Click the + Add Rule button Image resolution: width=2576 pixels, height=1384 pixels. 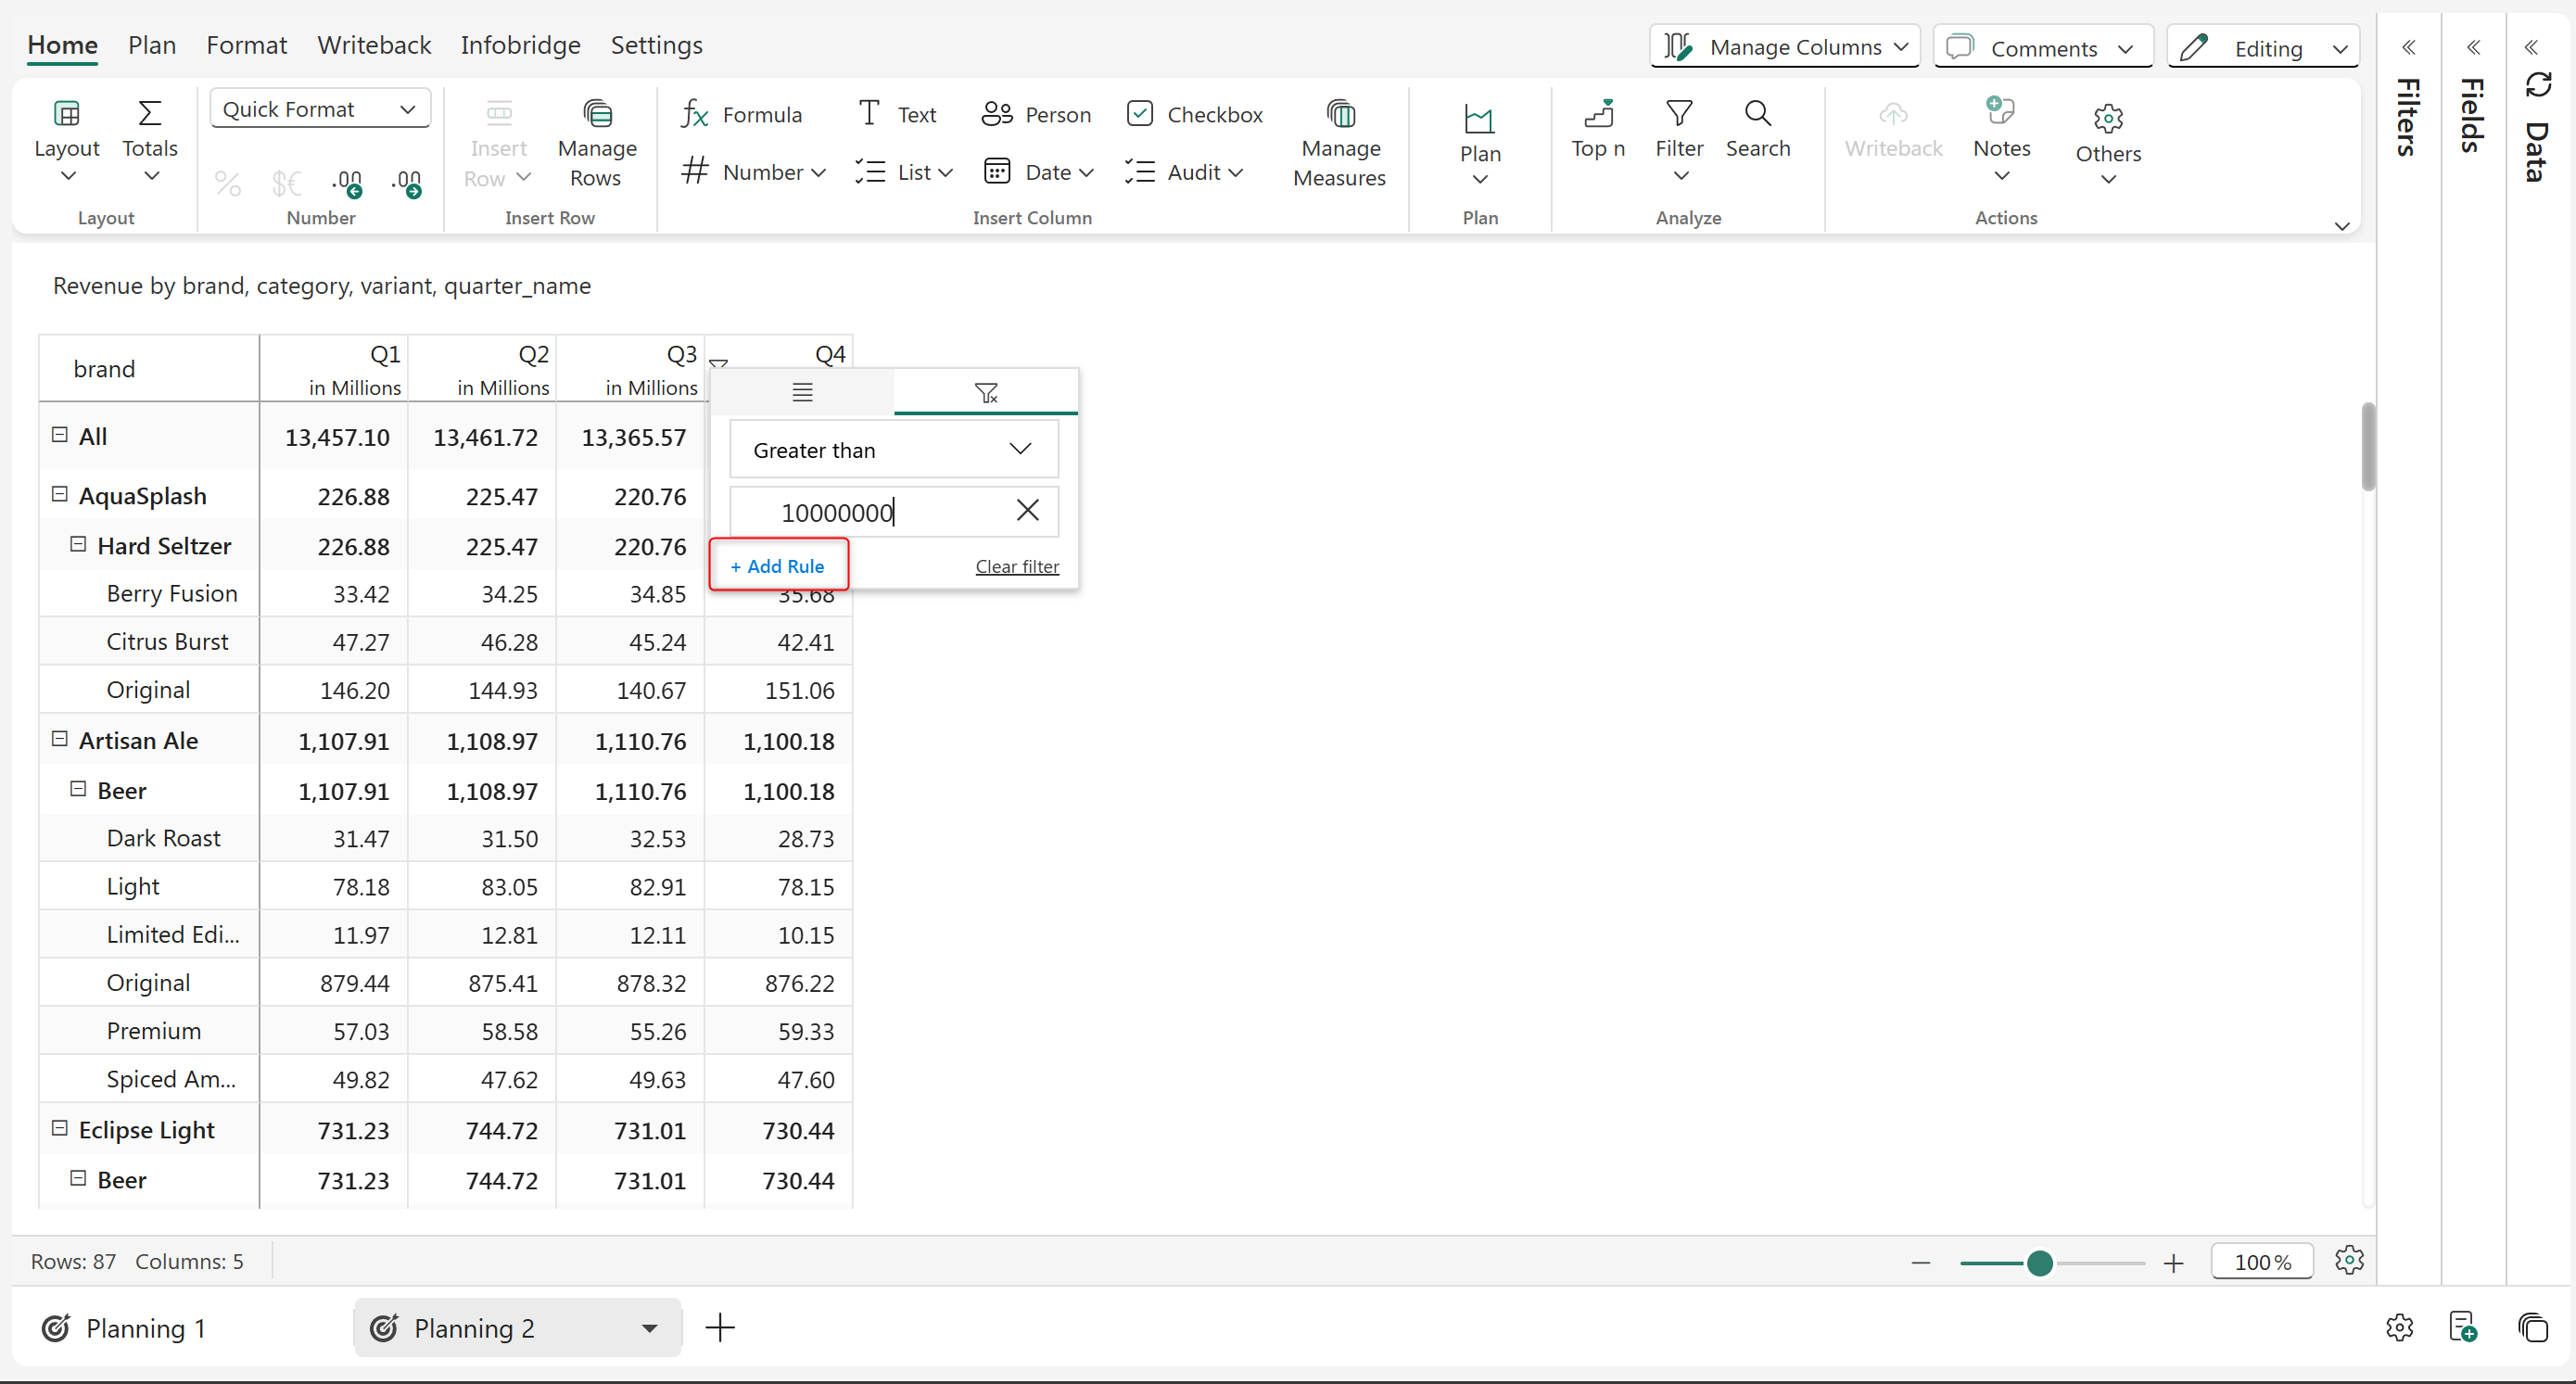click(778, 566)
